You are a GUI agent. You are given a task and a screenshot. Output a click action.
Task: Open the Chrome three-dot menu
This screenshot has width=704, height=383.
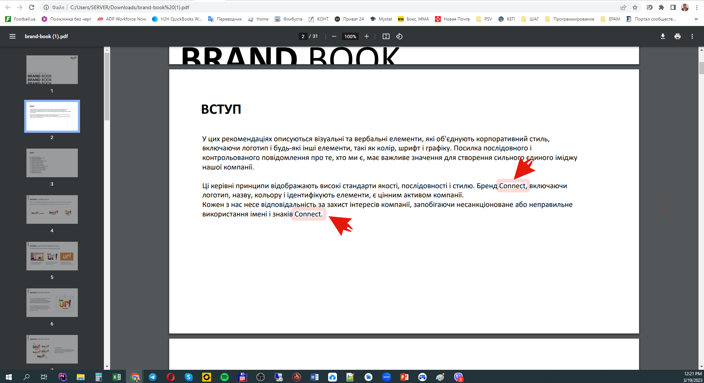tap(697, 7)
